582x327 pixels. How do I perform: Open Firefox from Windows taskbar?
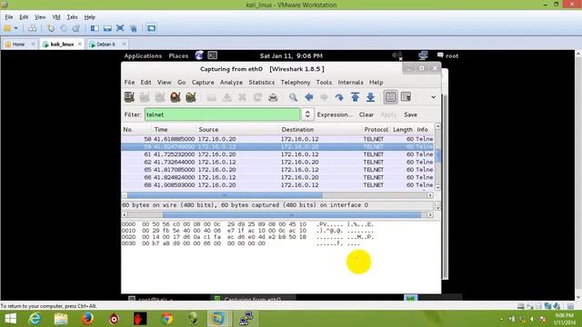87,319
